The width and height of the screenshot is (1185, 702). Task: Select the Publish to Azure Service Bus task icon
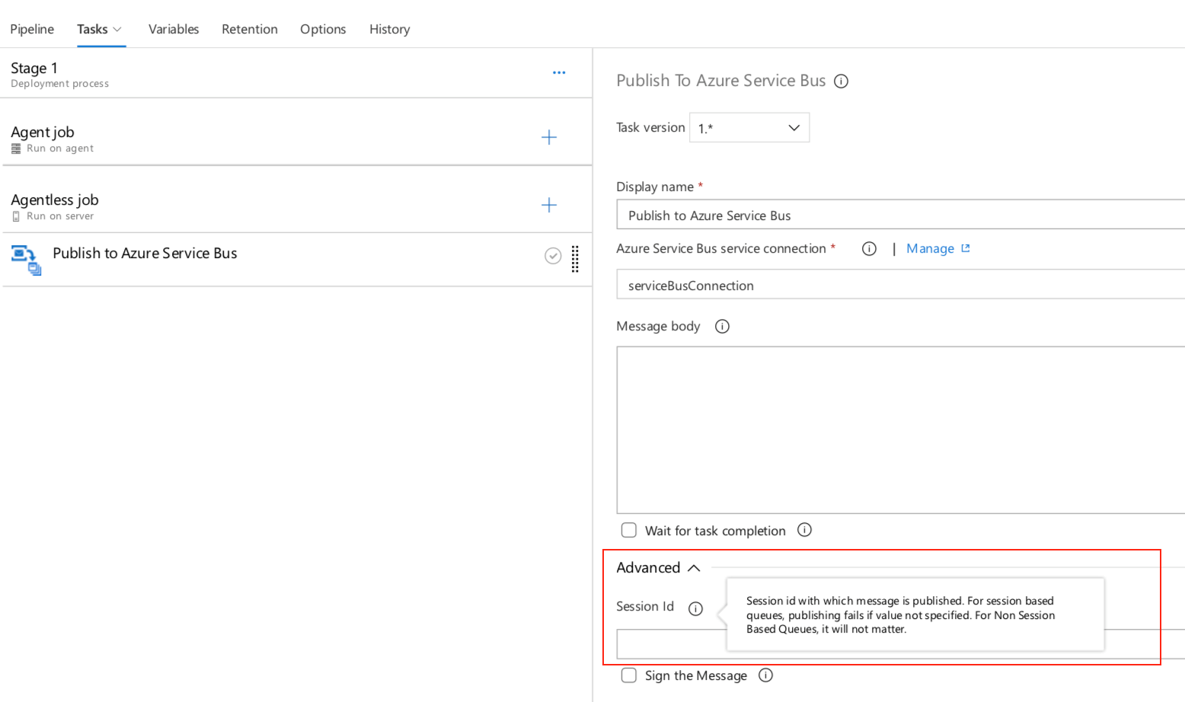(x=25, y=259)
